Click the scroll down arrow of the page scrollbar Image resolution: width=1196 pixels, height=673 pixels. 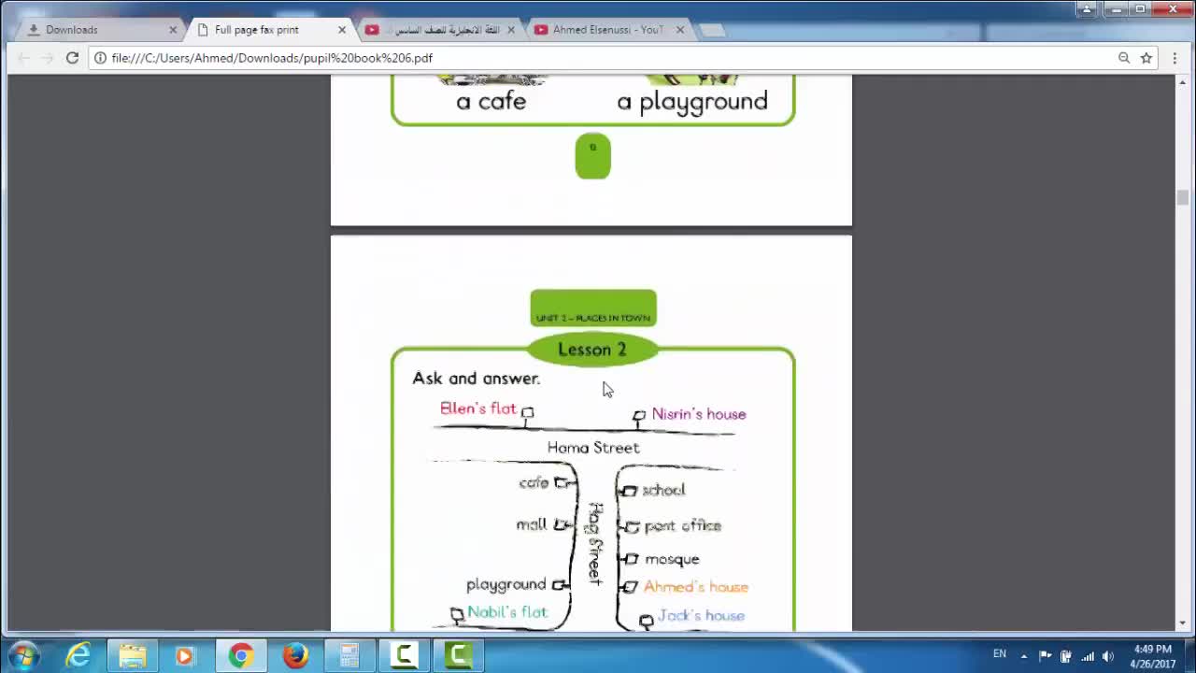click(1183, 623)
